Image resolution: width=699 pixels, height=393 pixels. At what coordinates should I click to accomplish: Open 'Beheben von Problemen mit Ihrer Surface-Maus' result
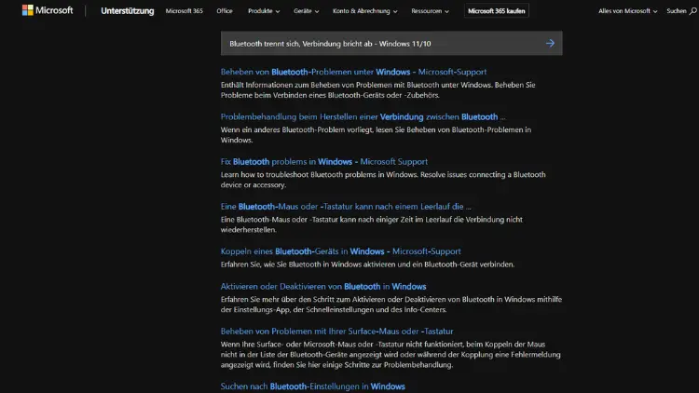tap(336, 332)
